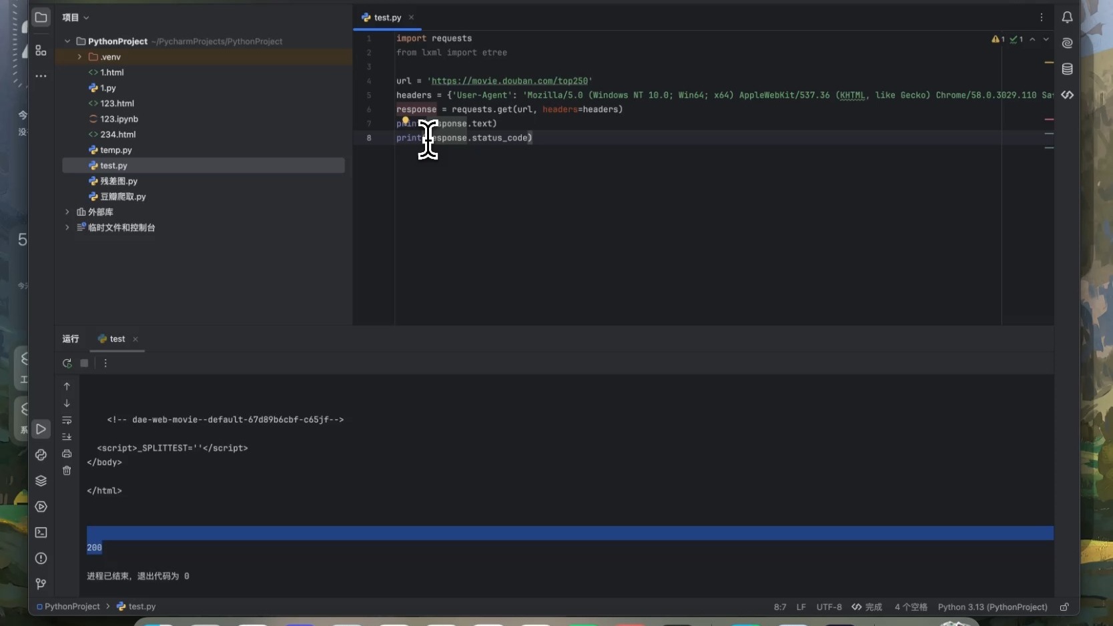Open the AI Assistant spiral icon

tap(1067, 43)
